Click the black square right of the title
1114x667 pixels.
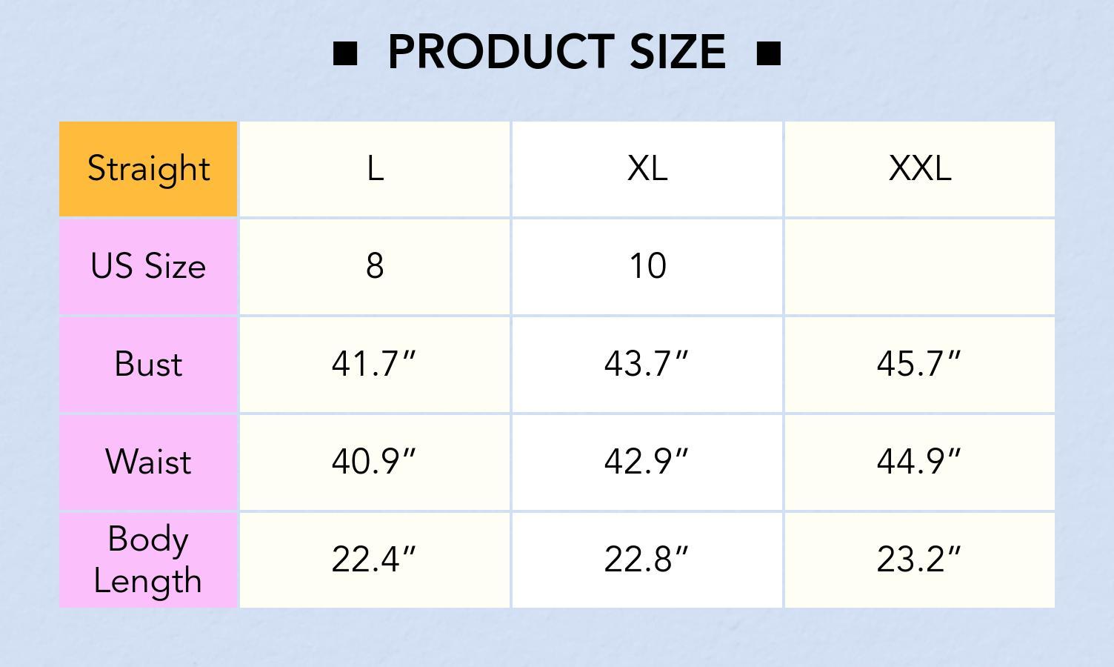[769, 53]
